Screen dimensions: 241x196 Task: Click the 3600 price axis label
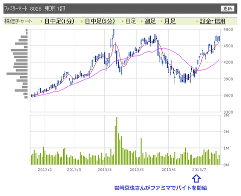coord(228,95)
